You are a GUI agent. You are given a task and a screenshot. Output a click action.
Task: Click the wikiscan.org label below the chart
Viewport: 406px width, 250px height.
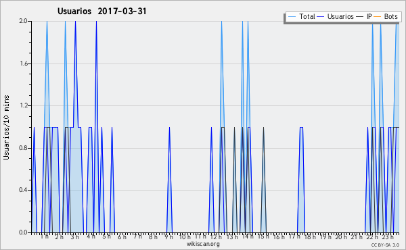[203, 244]
